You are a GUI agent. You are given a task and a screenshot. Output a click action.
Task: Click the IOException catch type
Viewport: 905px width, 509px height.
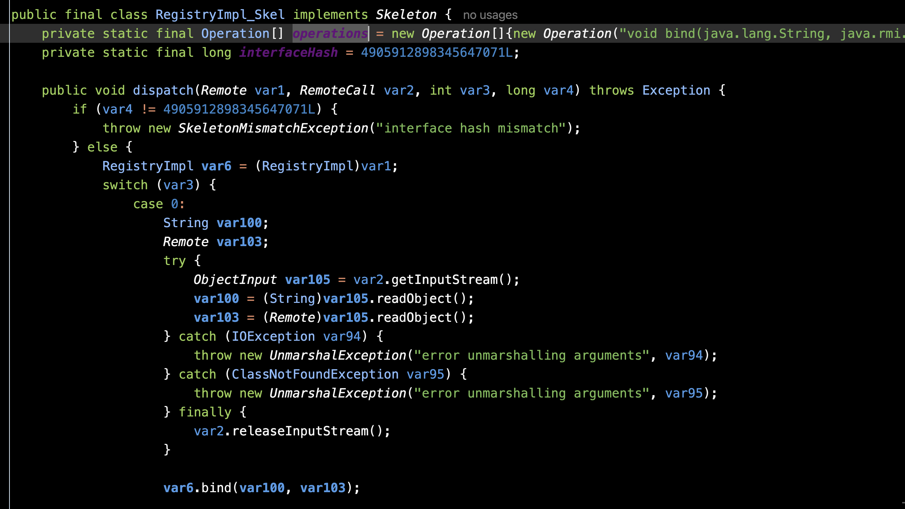click(273, 337)
